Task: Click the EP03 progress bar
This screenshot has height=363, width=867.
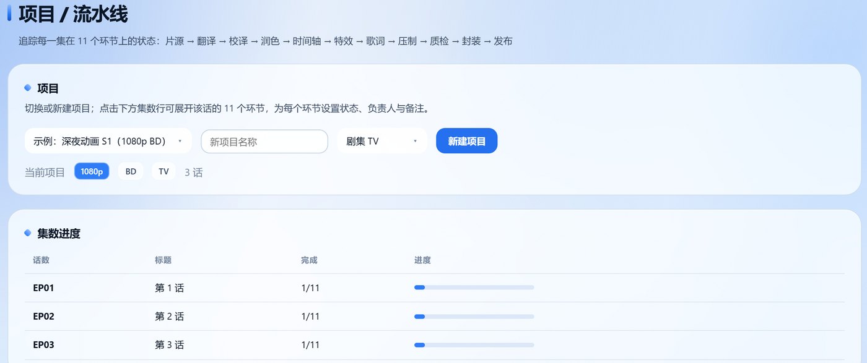Action: coord(474,345)
